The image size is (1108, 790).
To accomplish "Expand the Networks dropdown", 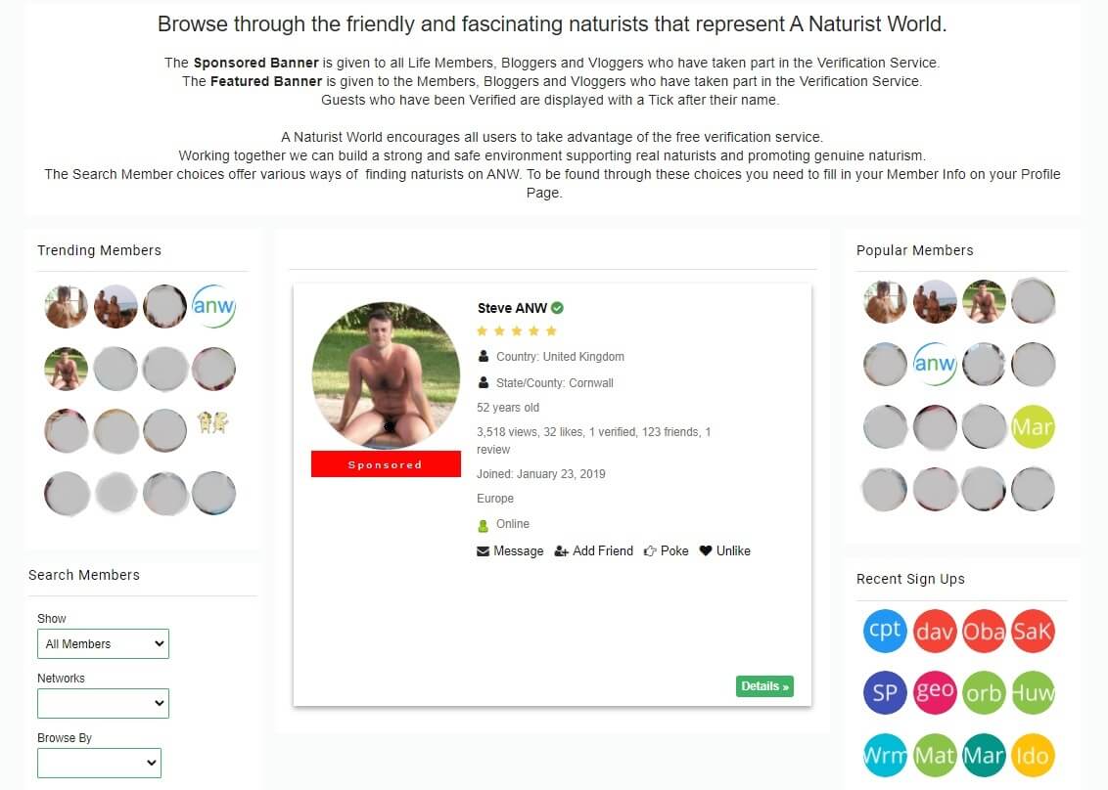I will pyautogui.click(x=103, y=703).
